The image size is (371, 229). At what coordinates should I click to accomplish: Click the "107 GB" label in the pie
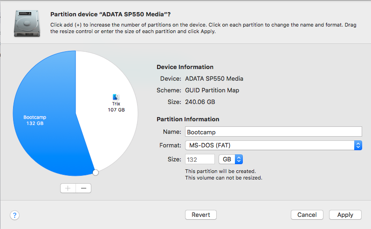116,110
